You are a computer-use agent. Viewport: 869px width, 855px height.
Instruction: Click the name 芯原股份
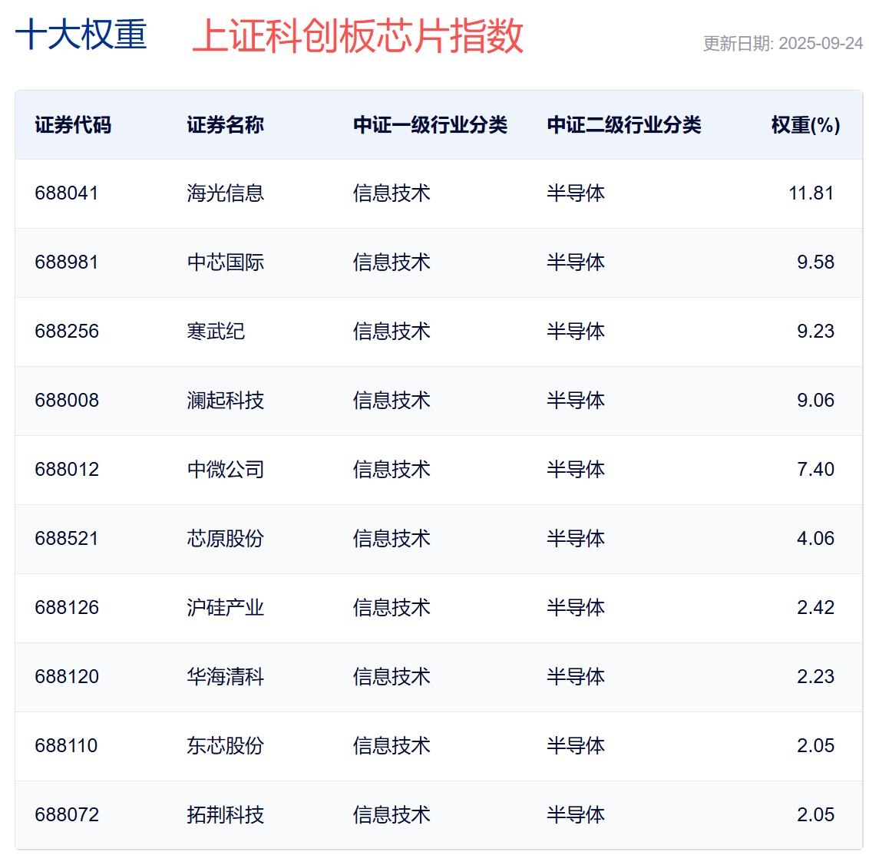pyautogui.click(x=226, y=539)
